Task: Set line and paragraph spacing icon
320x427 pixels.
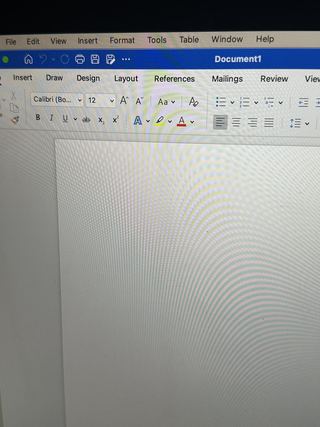Action: pyautogui.click(x=295, y=123)
